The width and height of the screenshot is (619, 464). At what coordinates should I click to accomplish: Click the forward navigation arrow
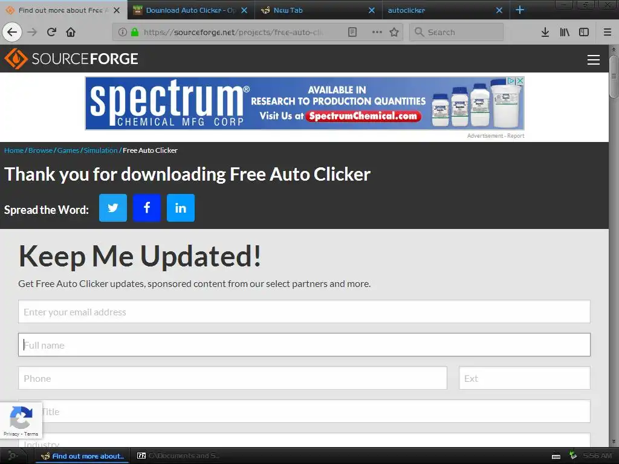tap(32, 32)
